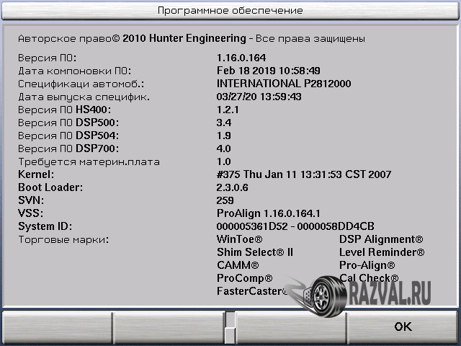Click Boot Loader value 2.3.0.6
This screenshot has width=461, height=346.
point(232,187)
